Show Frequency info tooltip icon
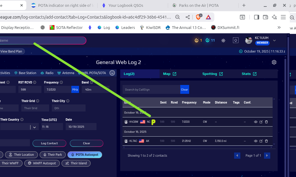Image resolution: width=296 pixels, height=177 pixels. tap(61, 82)
